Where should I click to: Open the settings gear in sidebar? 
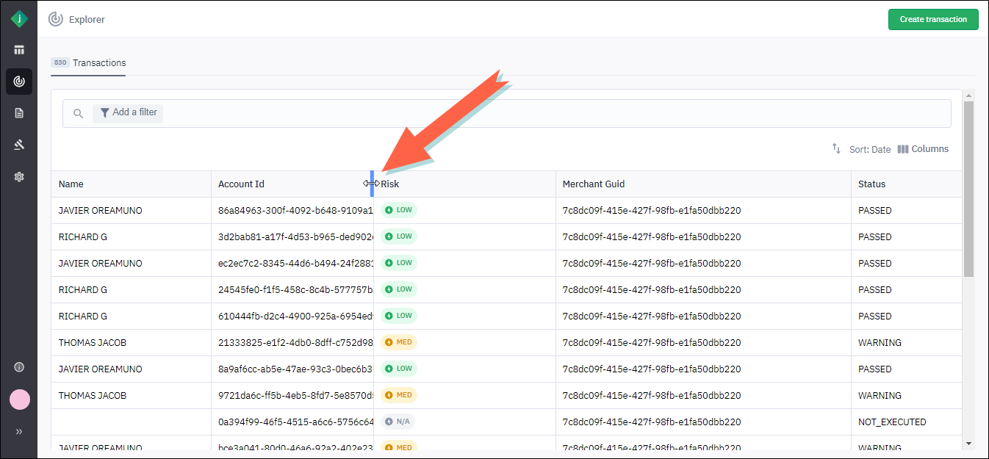(19, 177)
